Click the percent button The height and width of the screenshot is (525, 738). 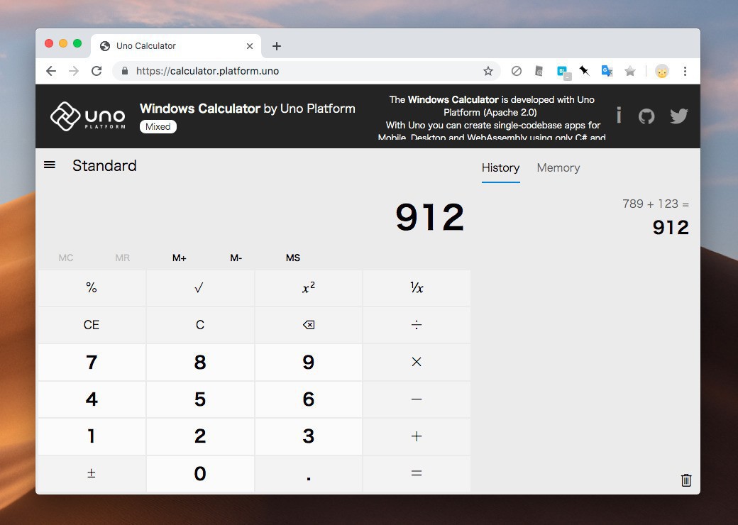click(92, 287)
